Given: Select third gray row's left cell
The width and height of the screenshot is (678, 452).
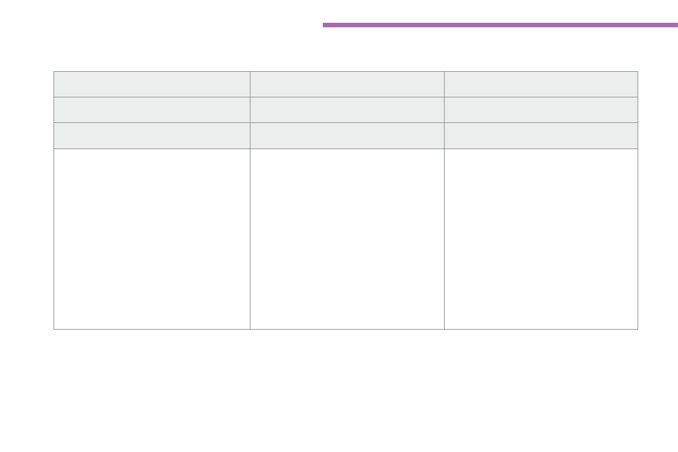Looking at the screenshot, I should click(x=152, y=135).
